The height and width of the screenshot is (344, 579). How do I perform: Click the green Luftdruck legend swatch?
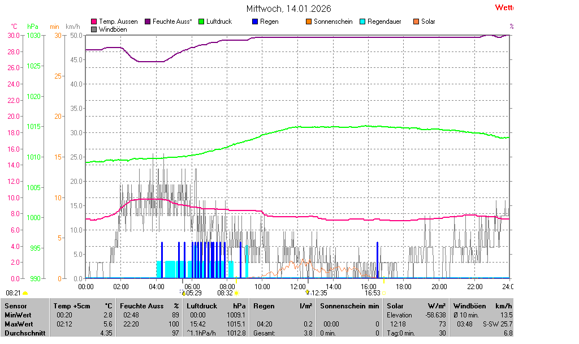tap(201, 21)
